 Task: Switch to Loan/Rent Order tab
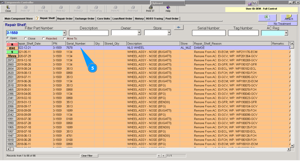[x=122, y=19]
